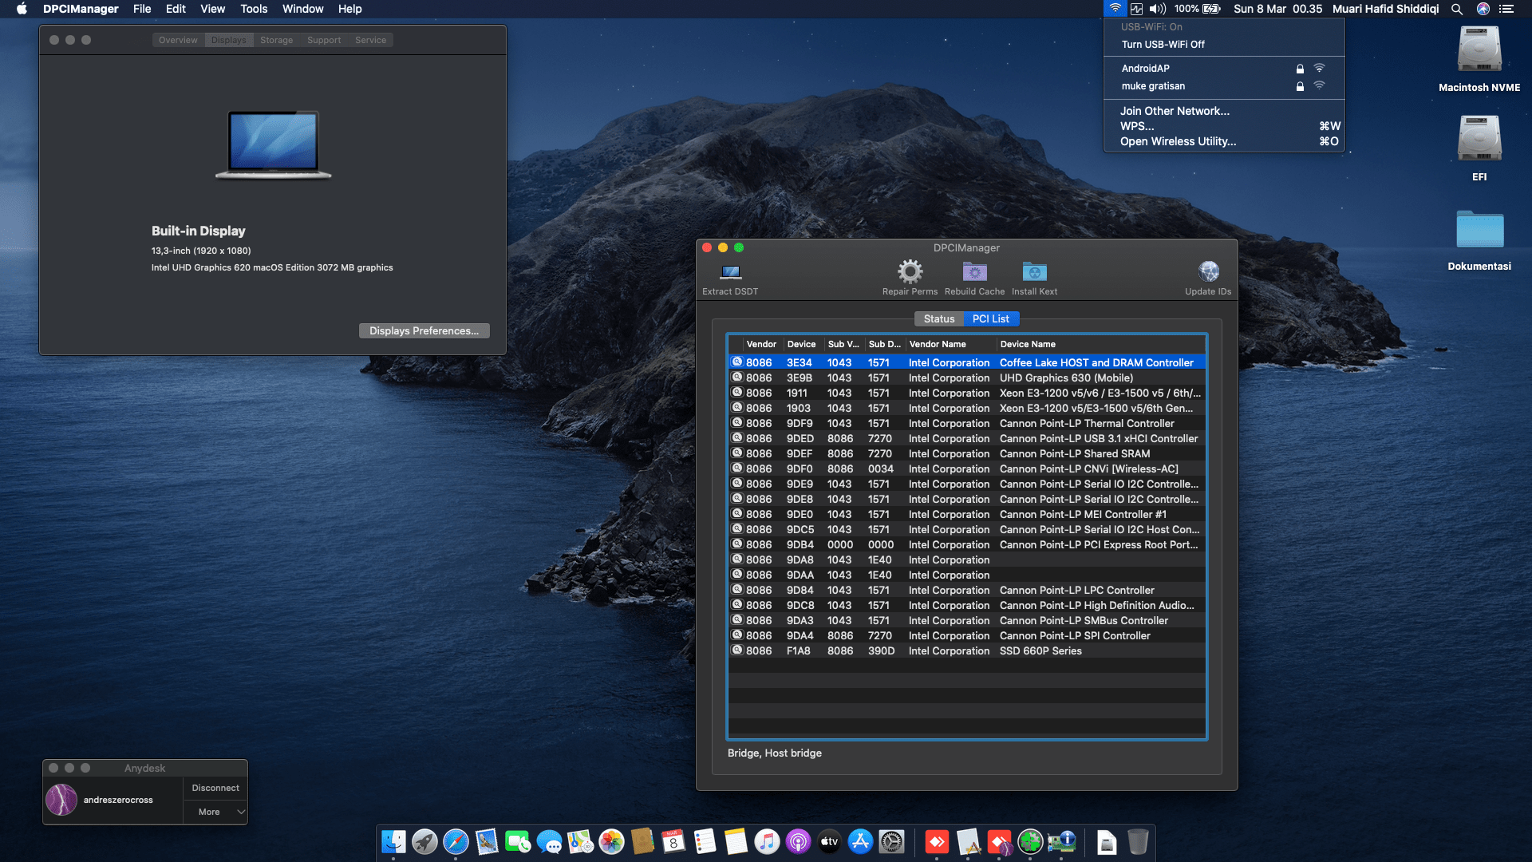Expand the More options in Anydesk
The image size is (1532, 862).
pos(214,812)
